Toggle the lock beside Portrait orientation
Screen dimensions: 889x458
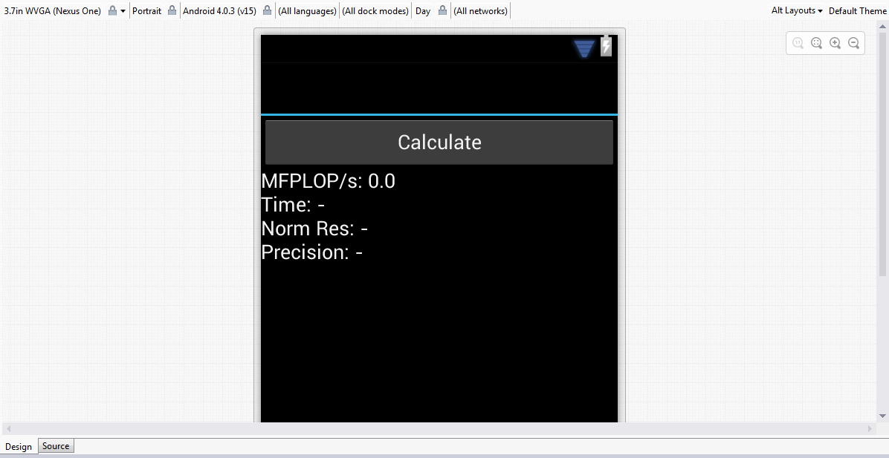coord(171,10)
